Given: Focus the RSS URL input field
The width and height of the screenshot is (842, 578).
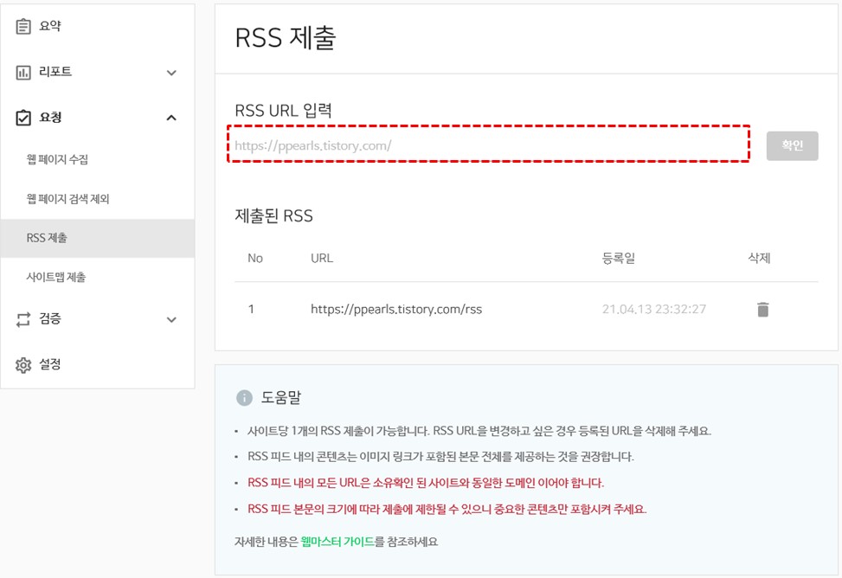Looking at the screenshot, I should pos(488,144).
